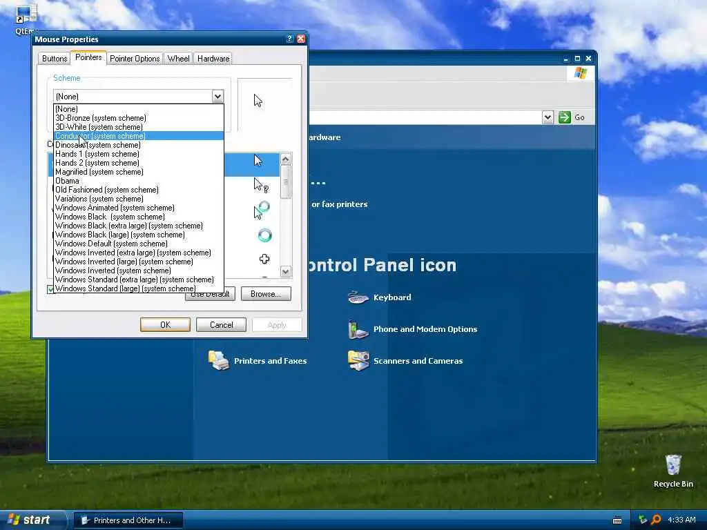This screenshot has height=530, width=707.
Task: Click the Scanners and Cameras link
Action: coord(418,361)
